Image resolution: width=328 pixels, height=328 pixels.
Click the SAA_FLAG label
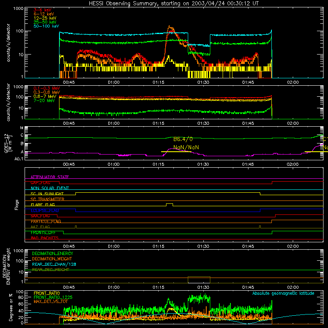point(40,216)
